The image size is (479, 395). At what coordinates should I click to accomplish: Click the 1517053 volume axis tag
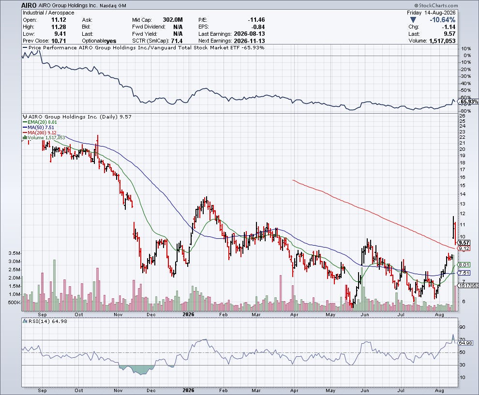(x=468, y=285)
